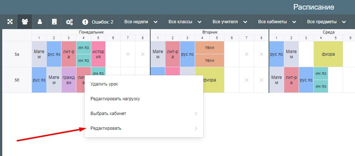
Task: Expand the Все кабинеты filter
Action: [277, 22]
